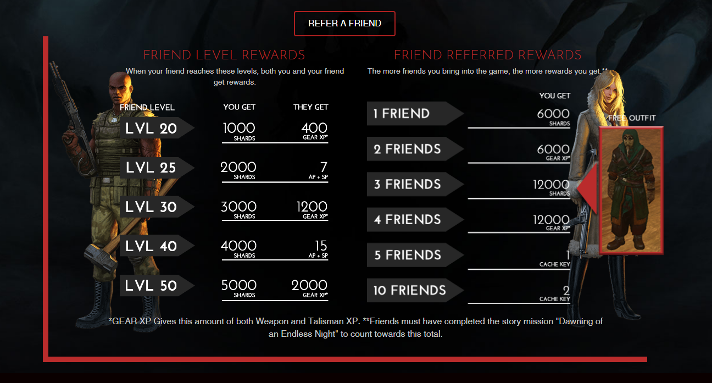The width and height of the screenshot is (712, 383).
Task: Click the red arrow beside outfit image
Action: pyautogui.click(x=587, y=190)
